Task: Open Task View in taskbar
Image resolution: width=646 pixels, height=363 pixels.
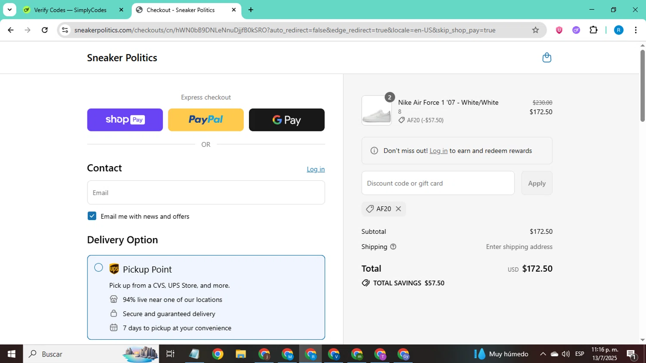Action: coord(171,354)
